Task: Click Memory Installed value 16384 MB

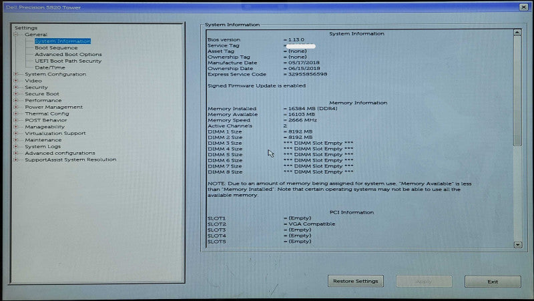Action: coord(312,109)
